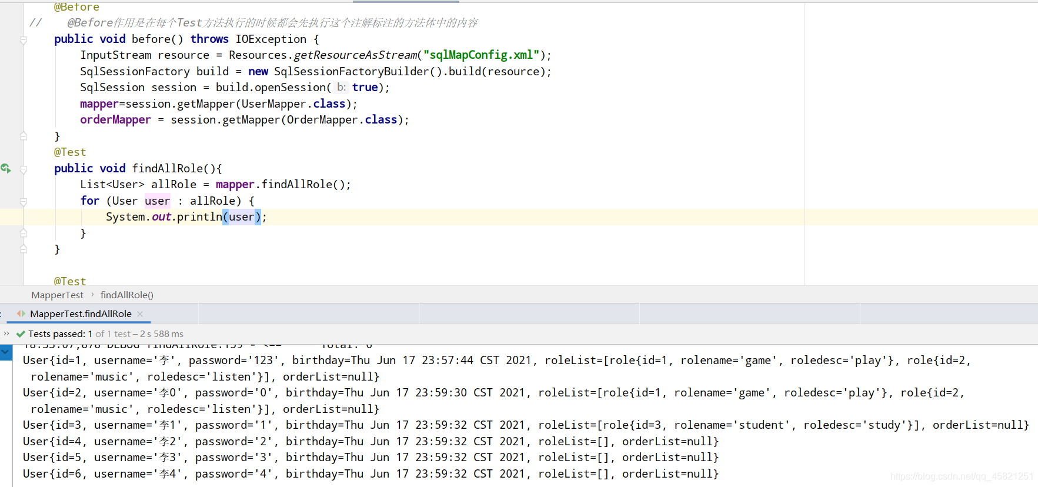Collapse the findAllRole() method fold marker
This screenshot has width=1038, height=487.
[24, 169]
